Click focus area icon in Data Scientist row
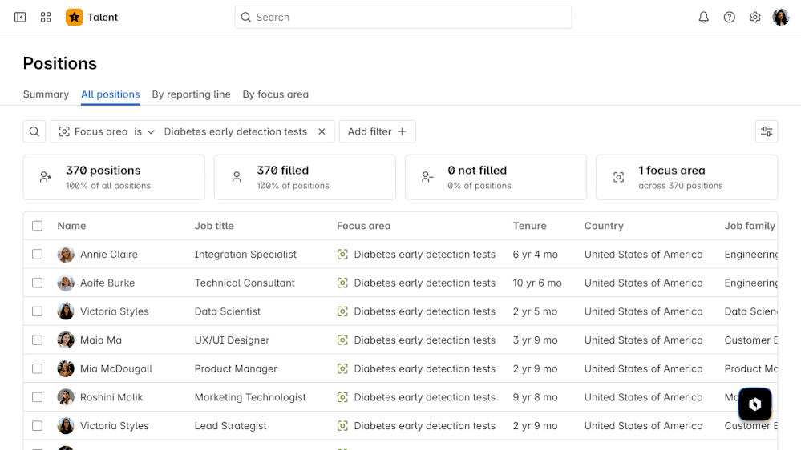Viewport: 801px width, 450px height. coord(342,311)
